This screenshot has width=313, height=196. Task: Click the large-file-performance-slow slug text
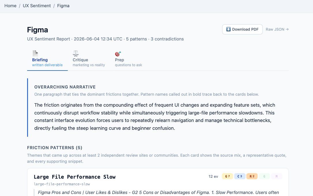(x=62, y=184)
